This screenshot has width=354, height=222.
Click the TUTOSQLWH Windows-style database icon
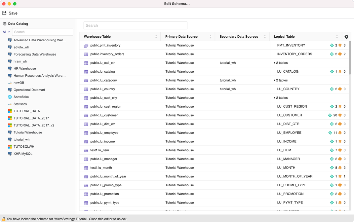(10, 147)
